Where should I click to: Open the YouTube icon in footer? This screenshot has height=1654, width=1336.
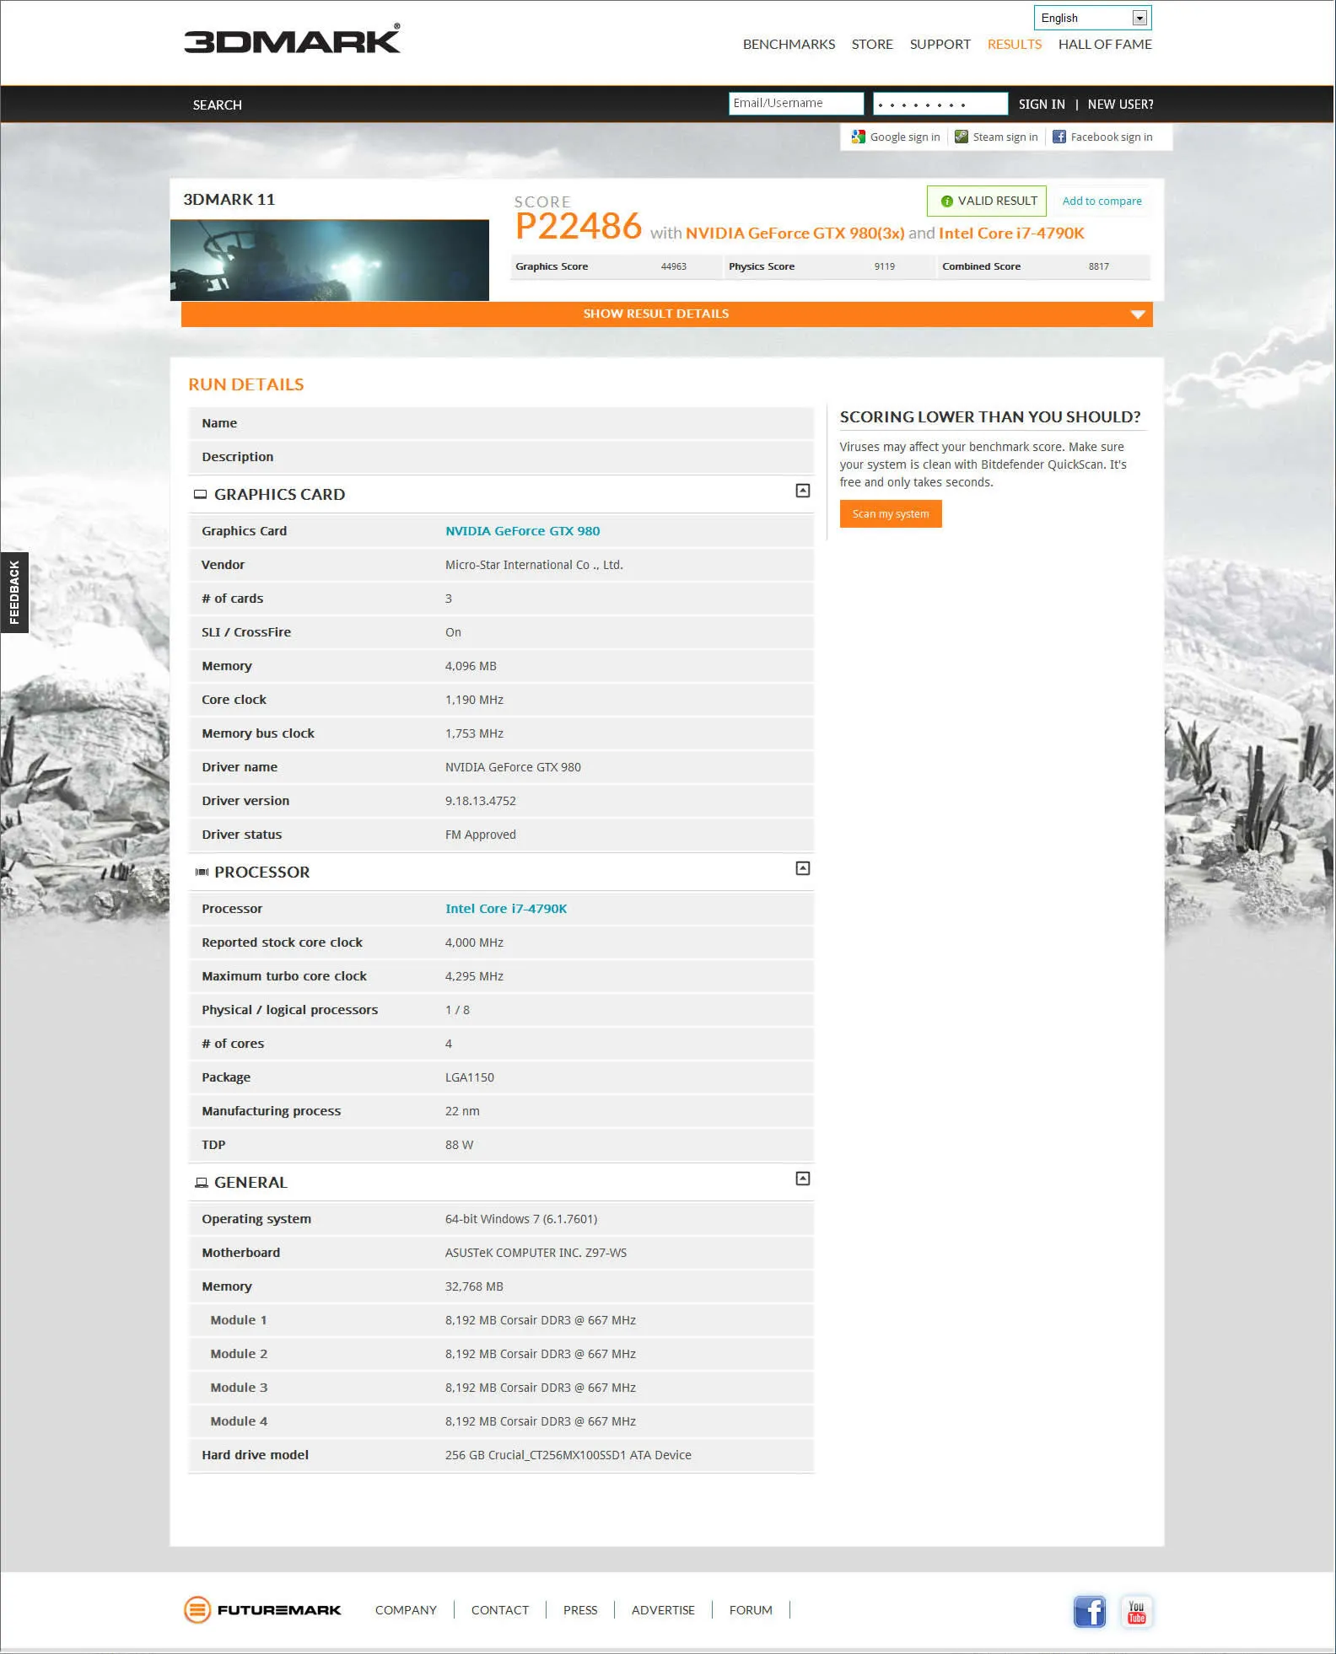1136,1611
